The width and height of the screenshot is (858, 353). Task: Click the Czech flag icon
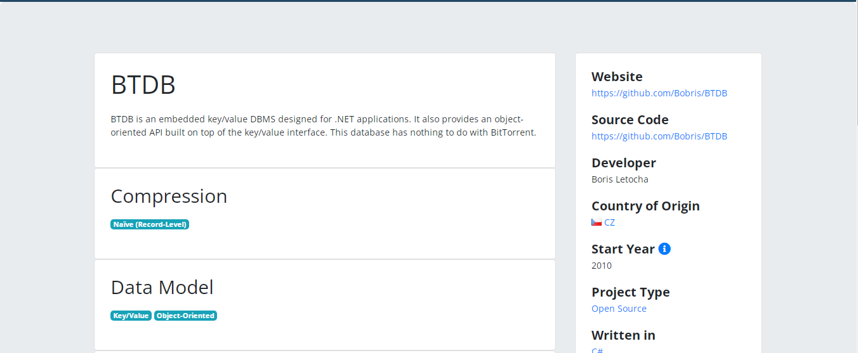597,222
